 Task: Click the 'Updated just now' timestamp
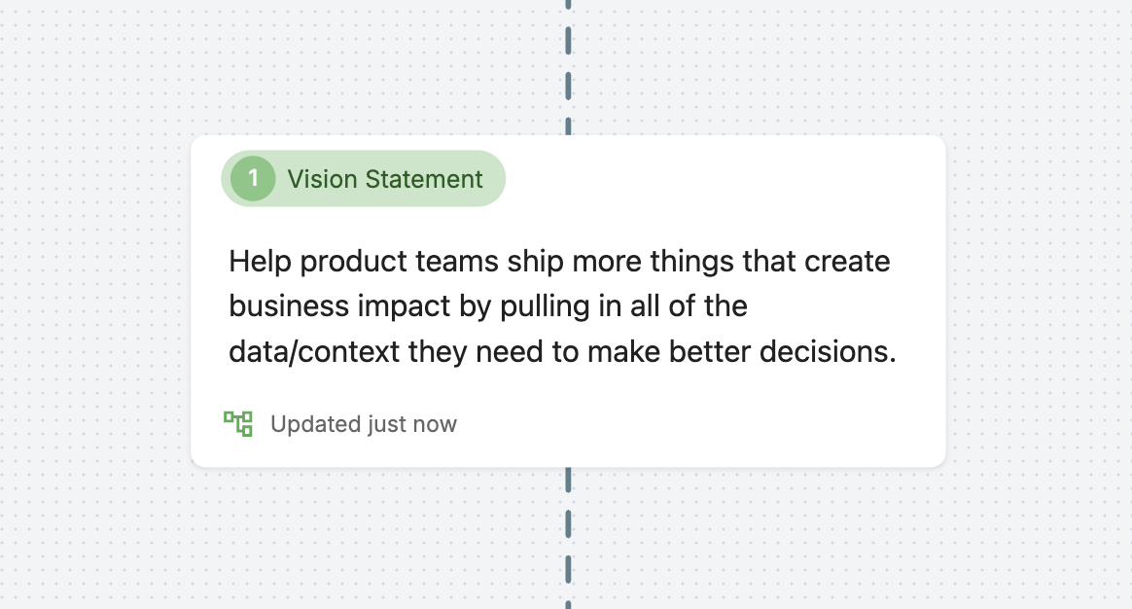pyautogui.click(x=363, y=424)
